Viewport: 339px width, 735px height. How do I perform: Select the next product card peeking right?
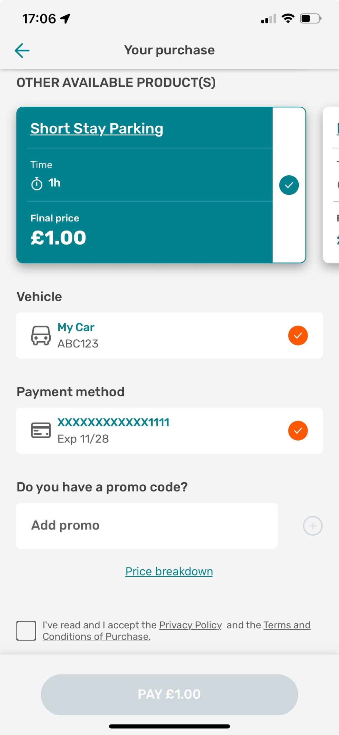pyautogui.click(x=332, y=185)
